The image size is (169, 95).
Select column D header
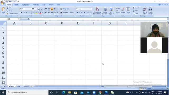(62, 23)
